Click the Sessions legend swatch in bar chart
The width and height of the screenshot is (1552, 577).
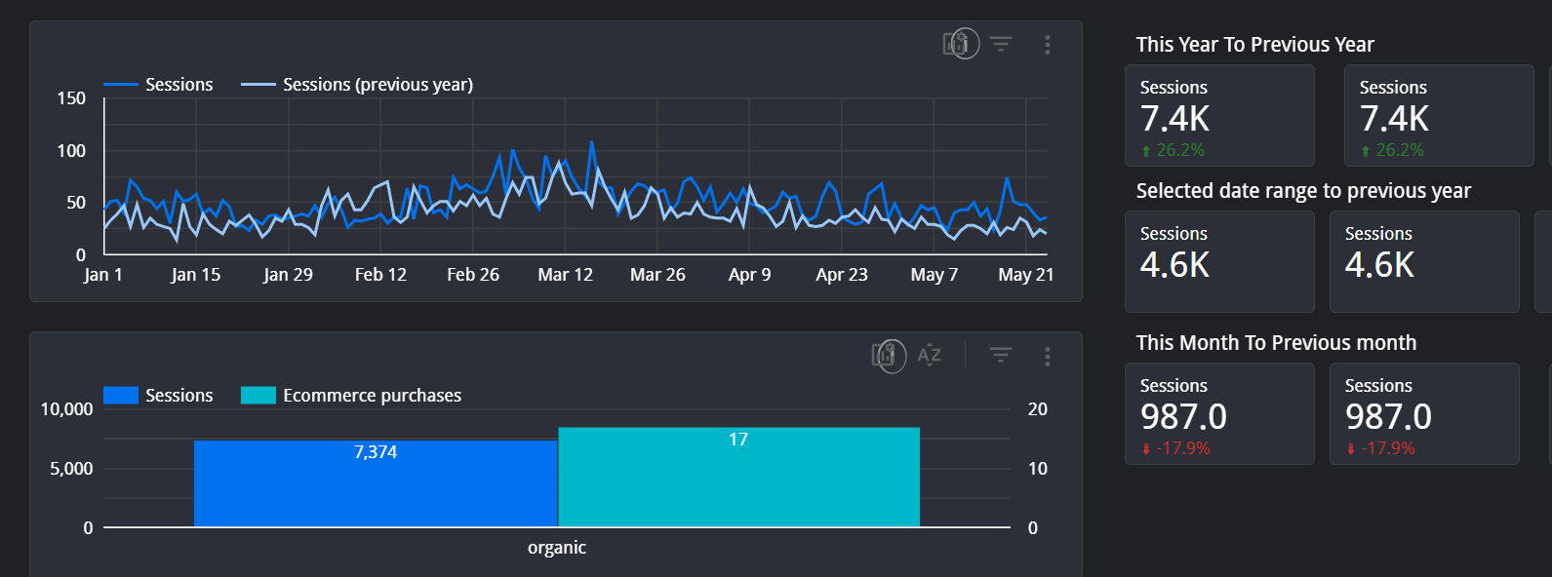click(x=120, y=396)
